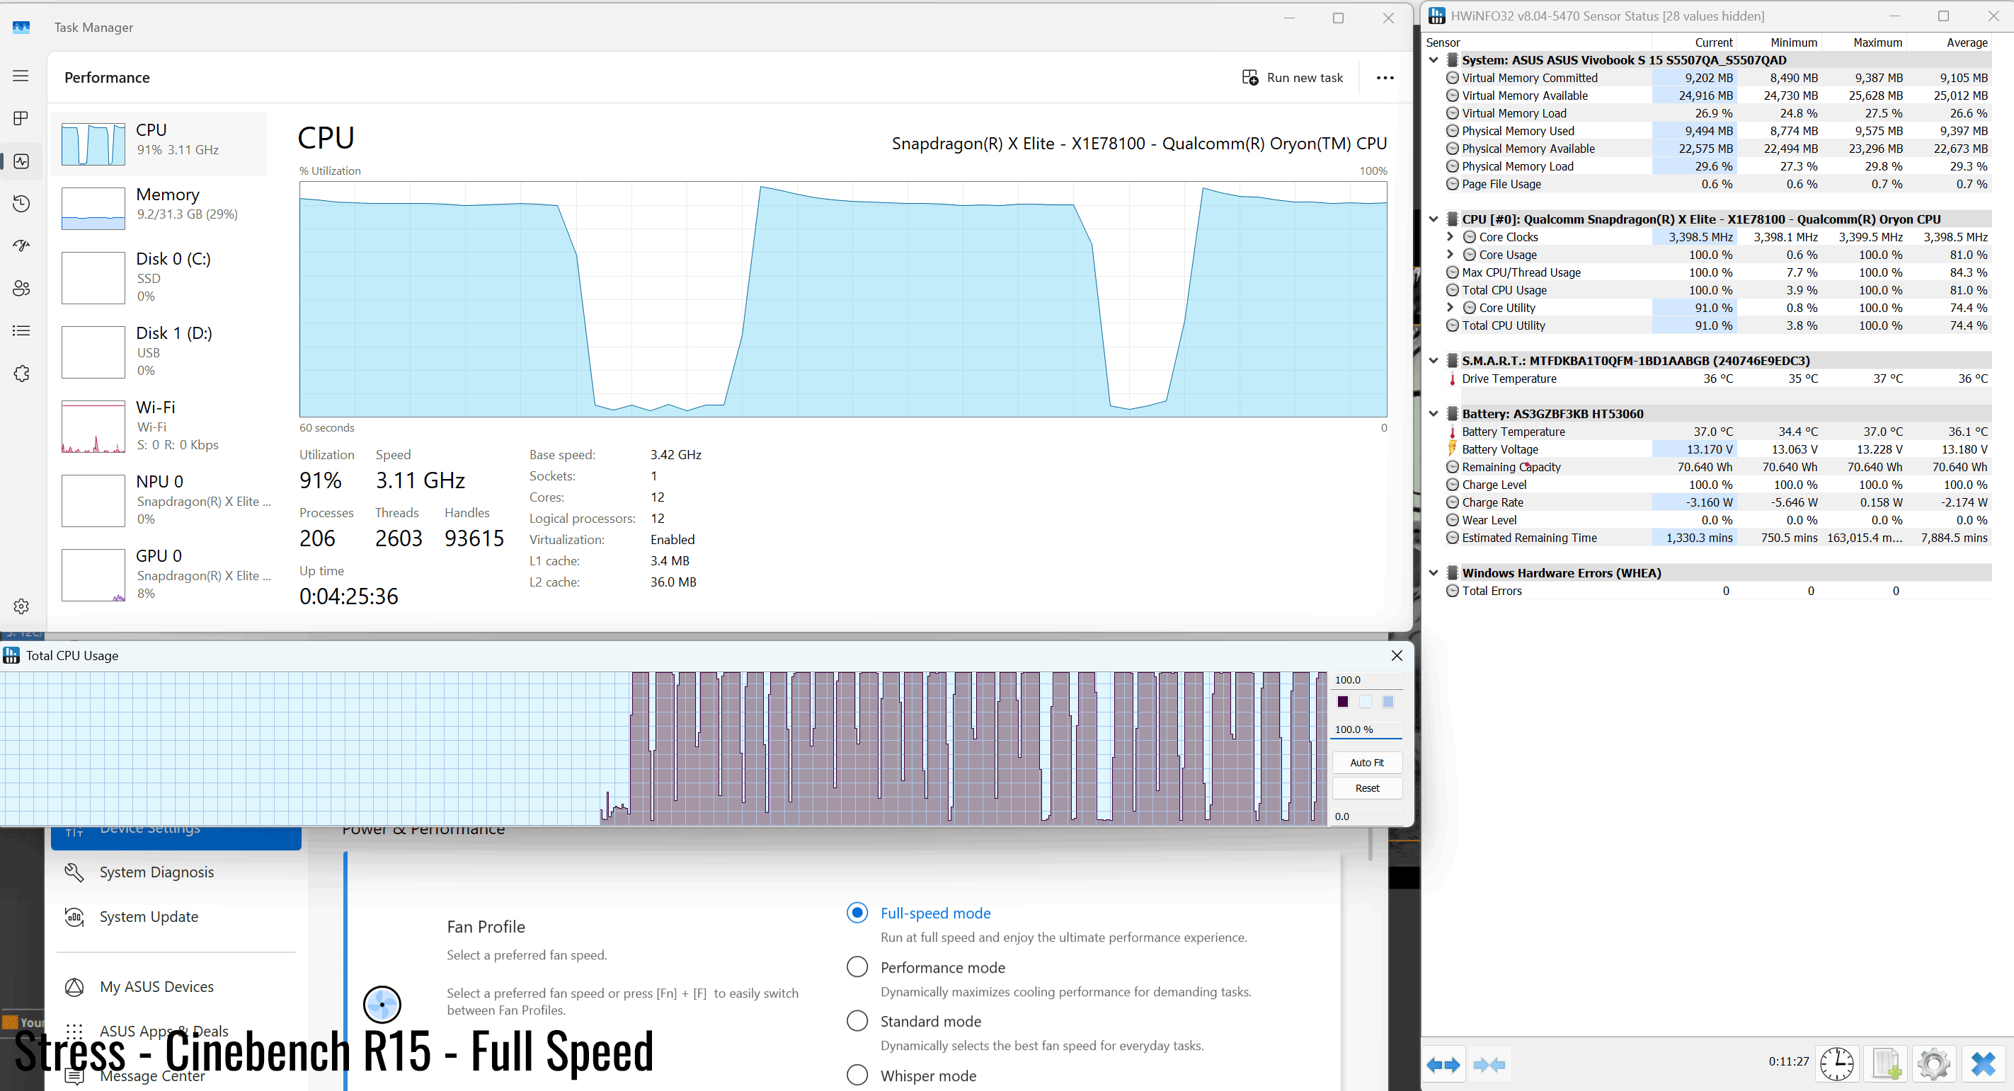Click the 100.0 % graph maximum value field
2014x1091 pixels.
(1367, 730)
